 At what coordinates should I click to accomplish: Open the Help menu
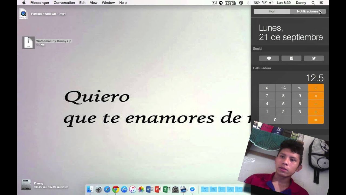point(123,3)
